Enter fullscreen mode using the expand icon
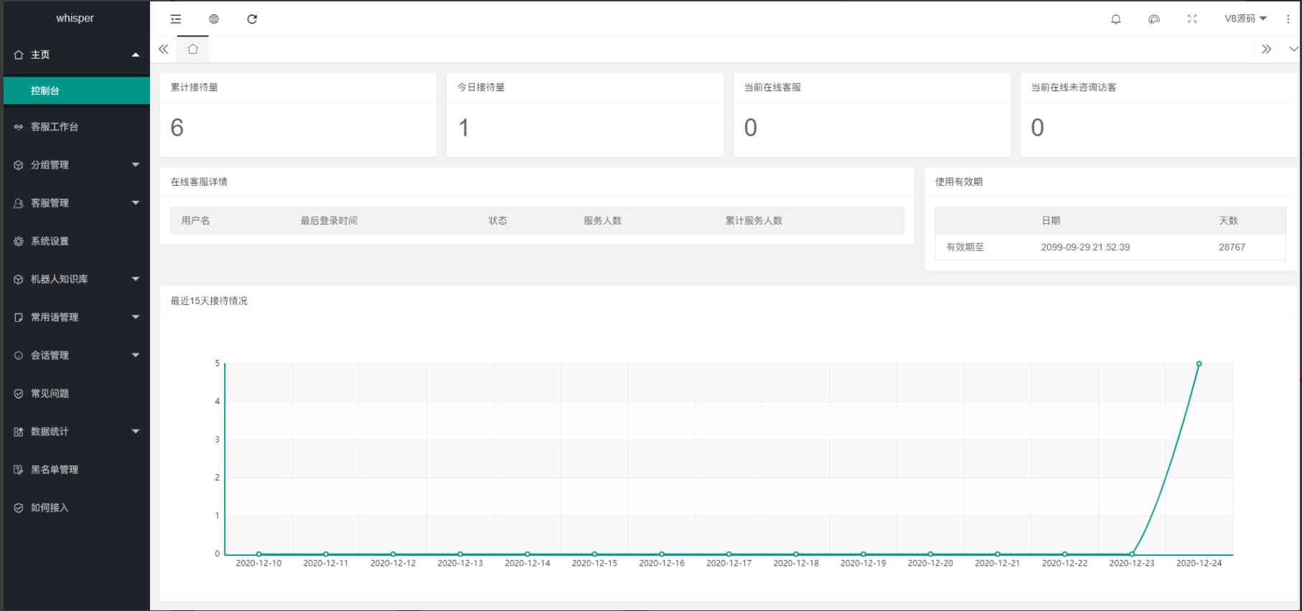This screenshot has width=1302, height=611. click(1192, 19)
